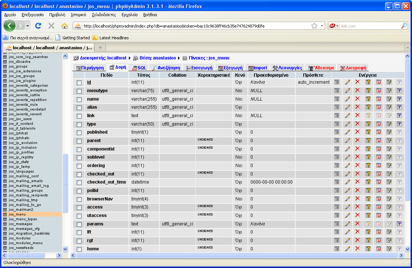Screen dimensions: 412x268
Task: Switch to the Περιήγηση tab
Action: [x=90, y=68]
